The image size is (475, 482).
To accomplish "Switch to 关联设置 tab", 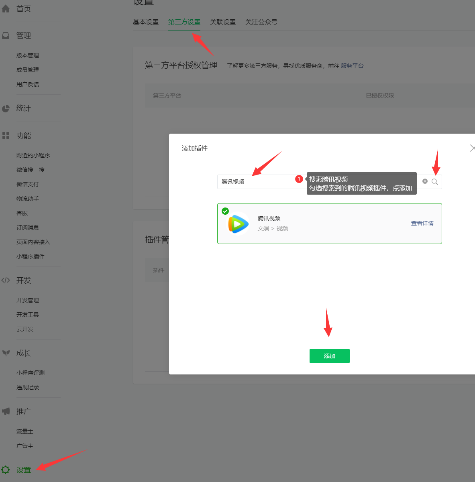I will point(223,22).
